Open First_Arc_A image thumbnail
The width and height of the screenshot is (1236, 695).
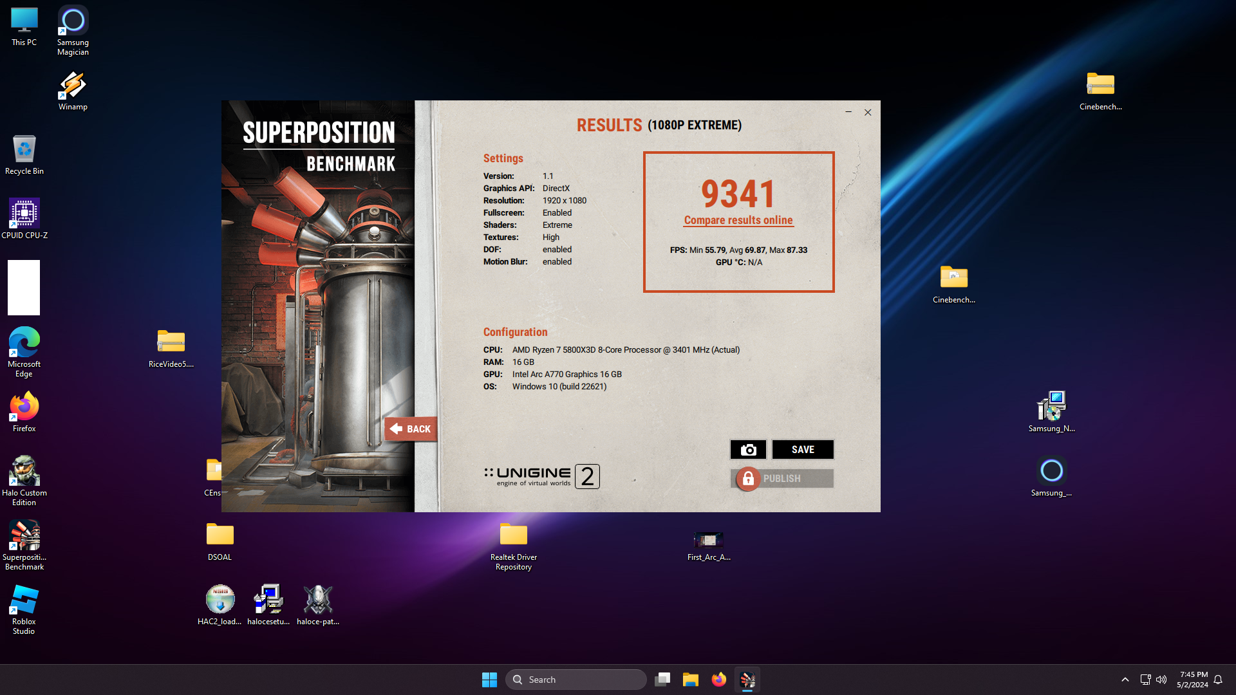tap(709, 546)
